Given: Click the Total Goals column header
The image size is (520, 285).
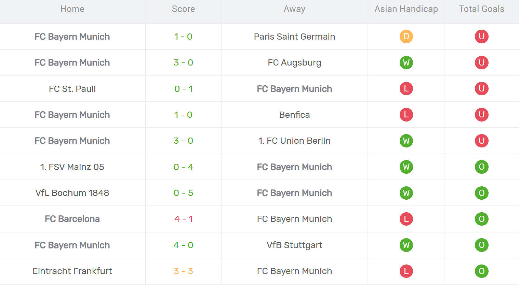Looking at the screenshot, I should click(x=481, y=9).
